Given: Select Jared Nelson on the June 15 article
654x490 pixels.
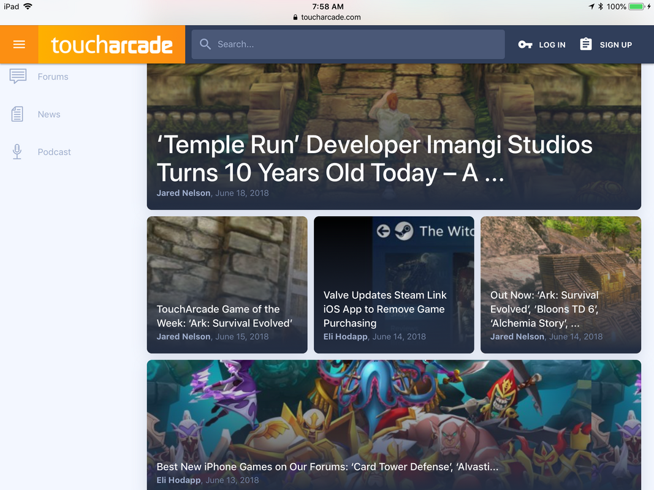Looking at the screenshot, I should (183, 336).
